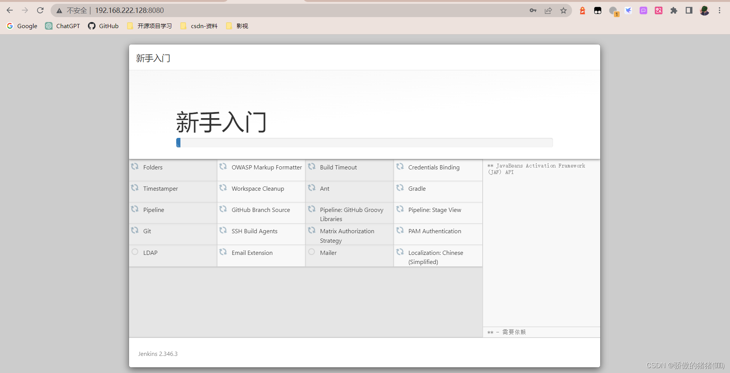Expand the csdn-资料 bookmark folder

[199, 26]
